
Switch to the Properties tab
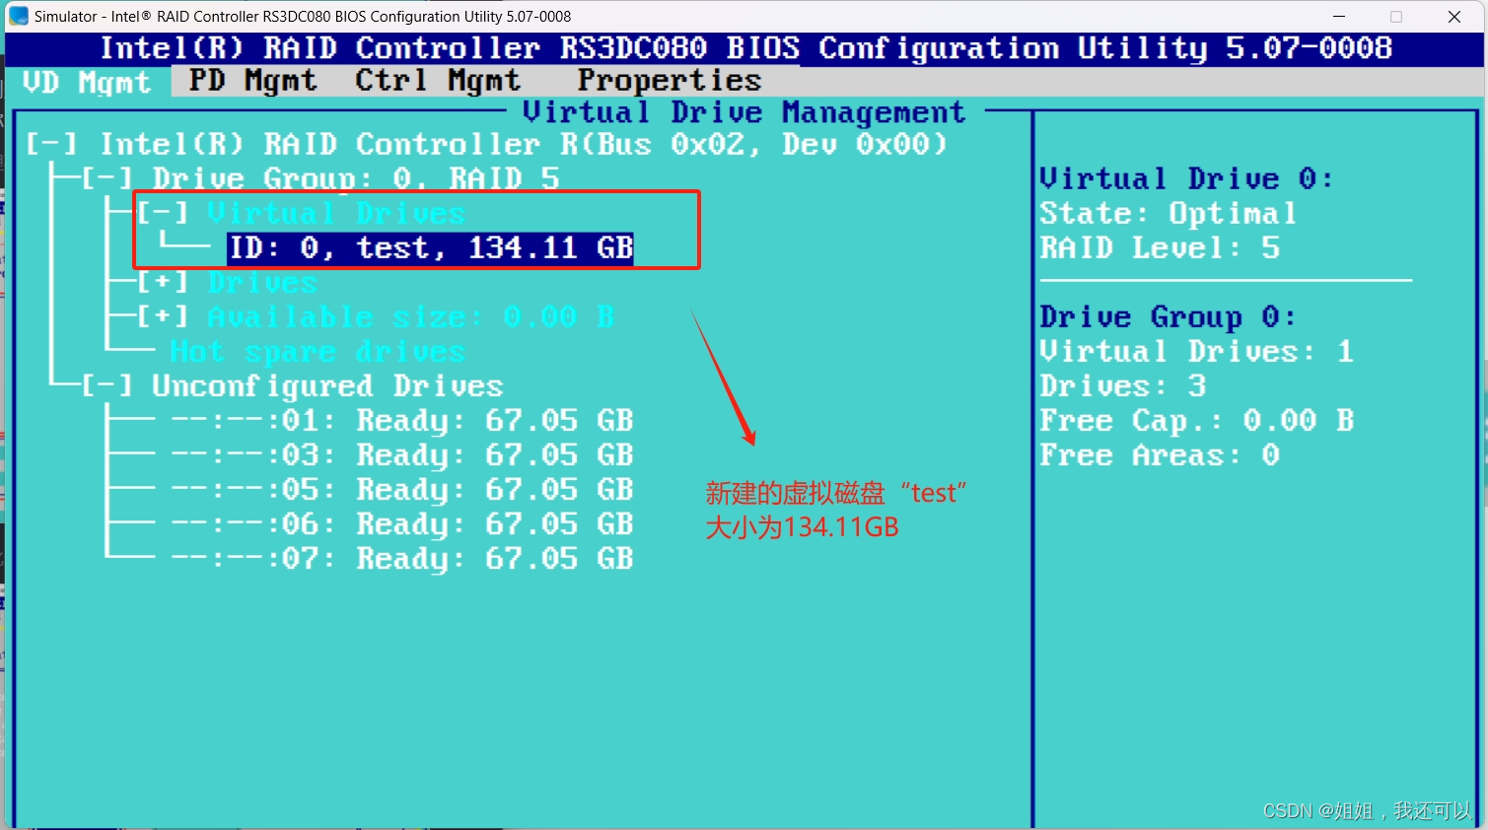tap(670, 81)
